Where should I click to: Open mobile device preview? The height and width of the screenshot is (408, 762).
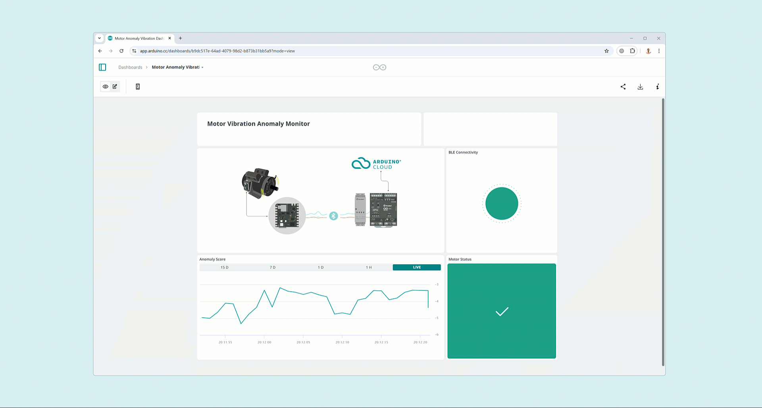click(x=138, y=86)
